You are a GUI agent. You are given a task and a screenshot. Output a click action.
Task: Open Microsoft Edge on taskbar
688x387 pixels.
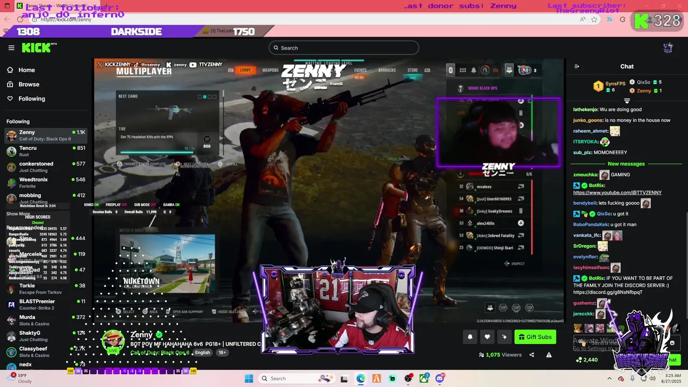[361, 378]
